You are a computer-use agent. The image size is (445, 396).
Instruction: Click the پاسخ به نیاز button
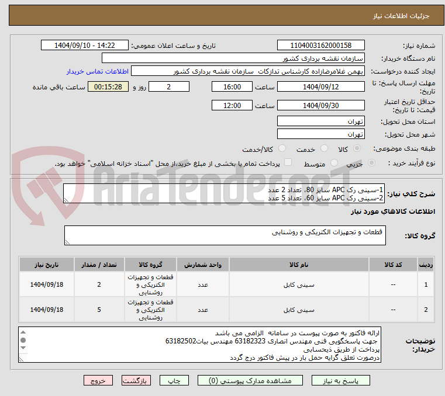point(340,380)
